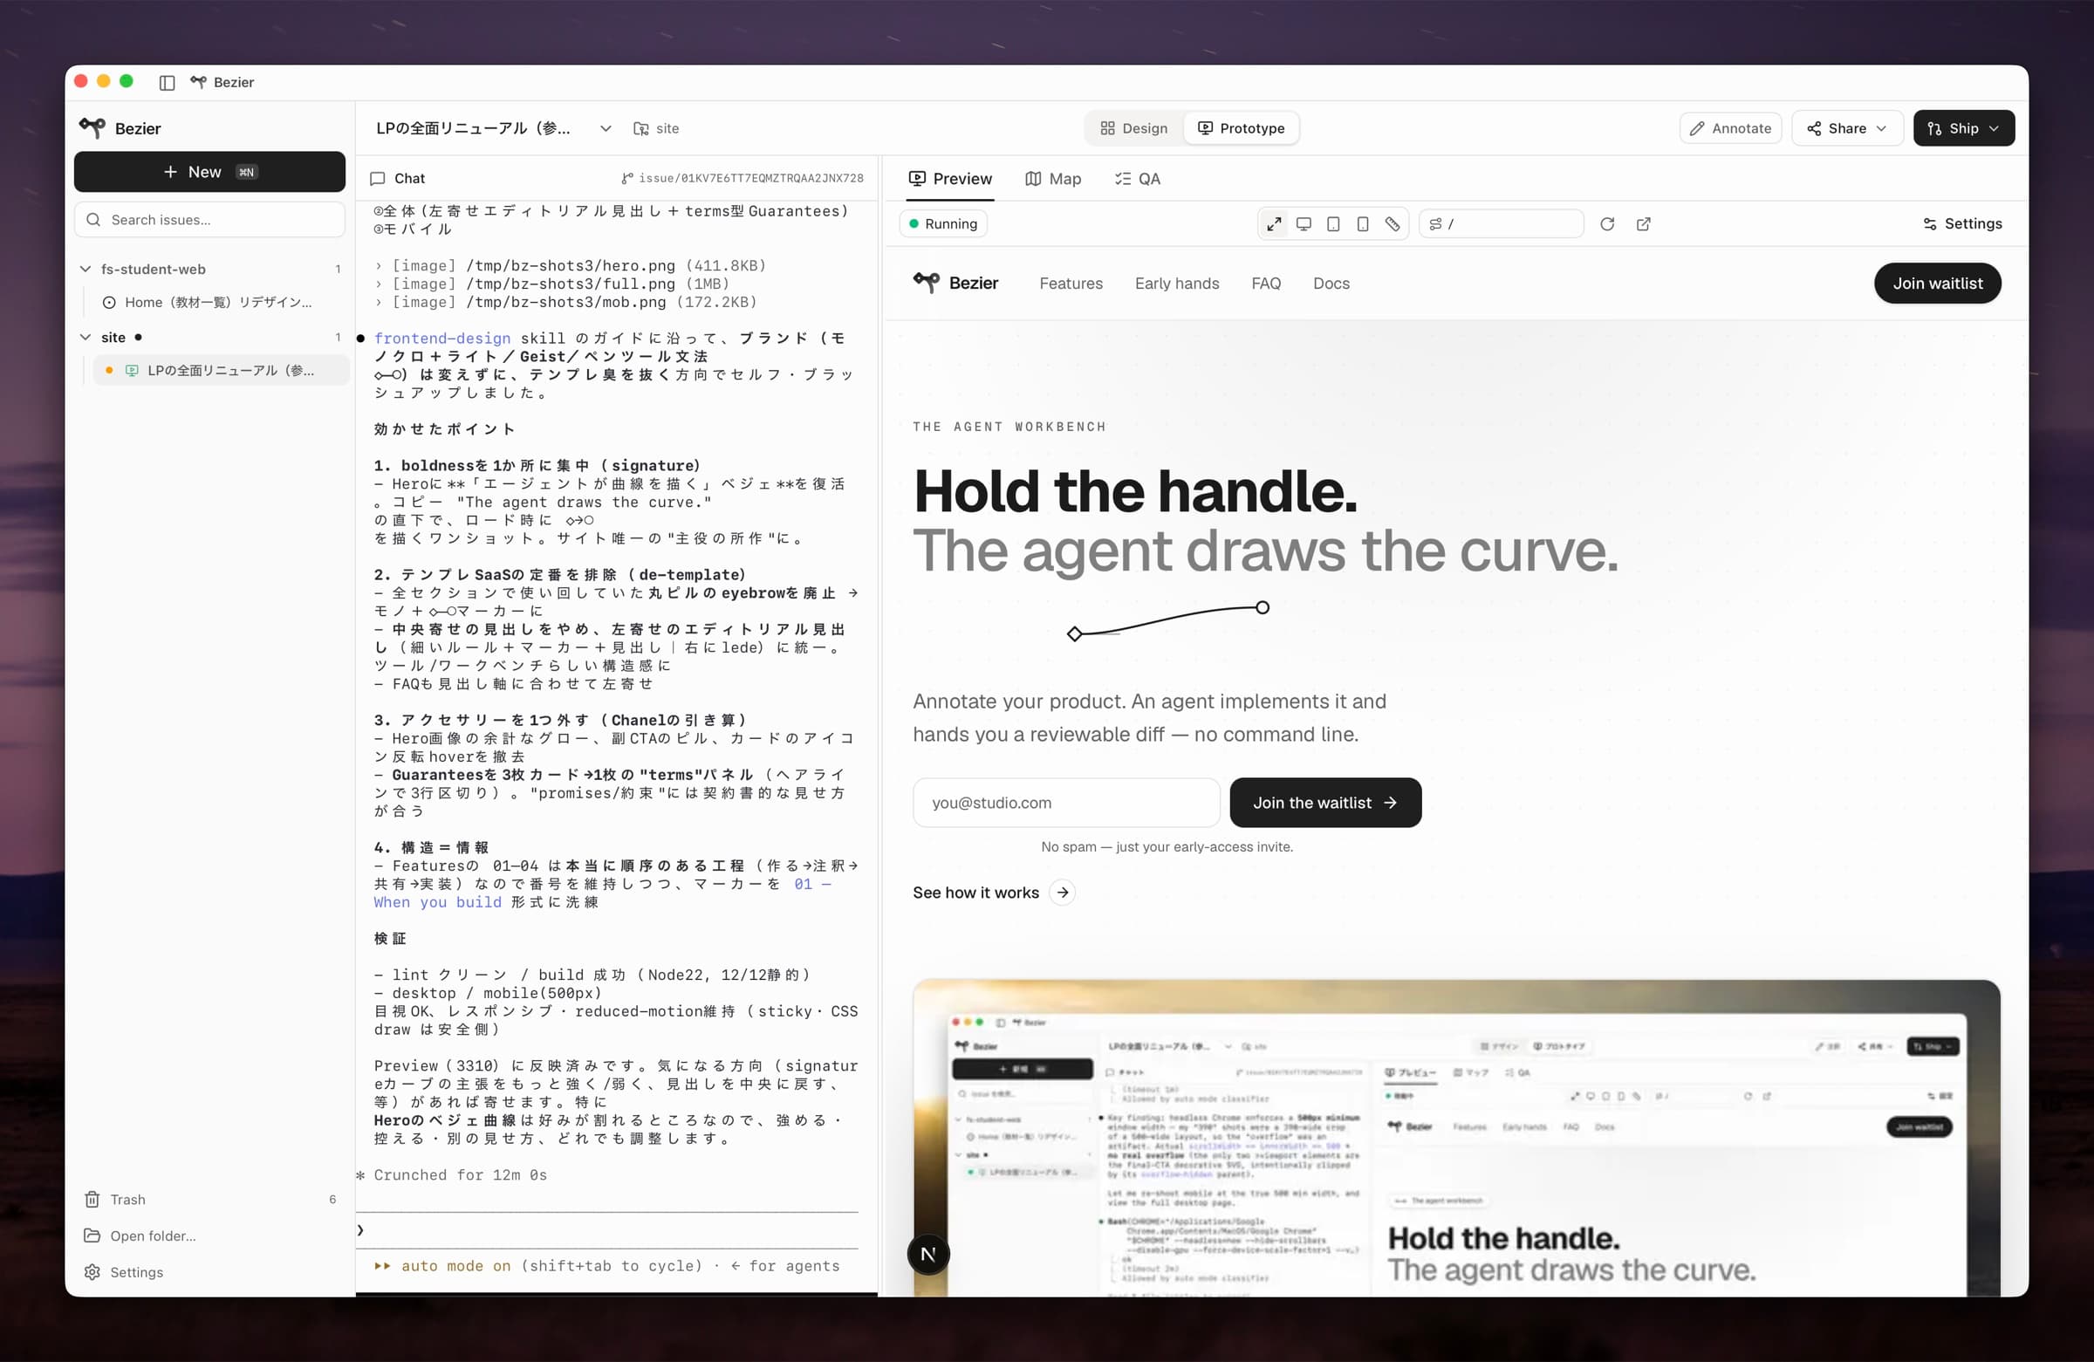The height and width of the screenshot is (1362, 2094).
Task: Select the Design mode
Action: click(1134, 128)
